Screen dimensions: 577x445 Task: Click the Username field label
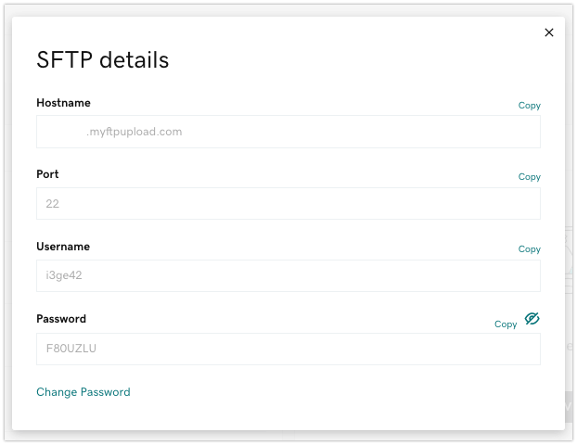tap(63, 247)
